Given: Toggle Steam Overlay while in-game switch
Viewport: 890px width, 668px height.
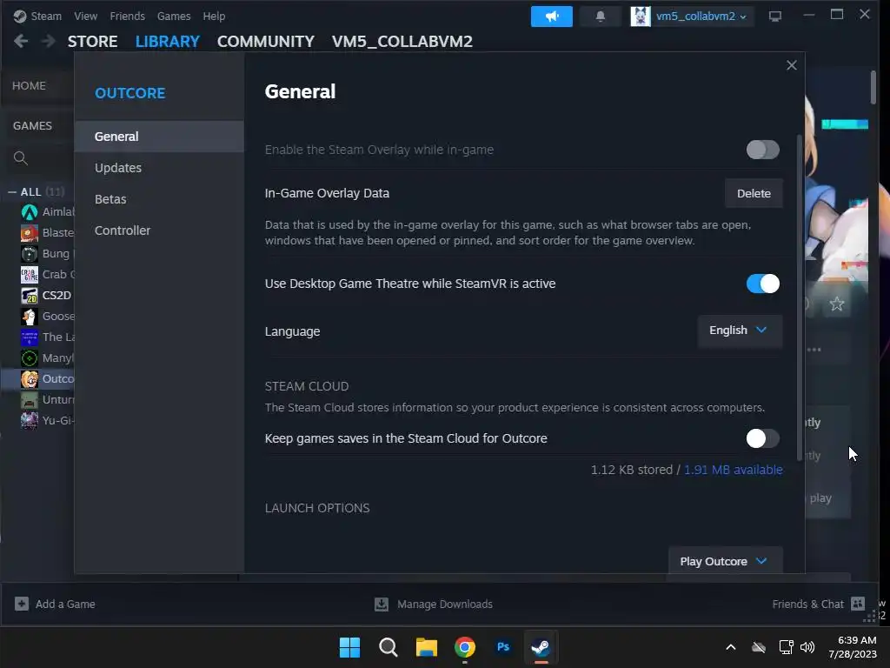Looking at the screenshot, I should point(762,150).
